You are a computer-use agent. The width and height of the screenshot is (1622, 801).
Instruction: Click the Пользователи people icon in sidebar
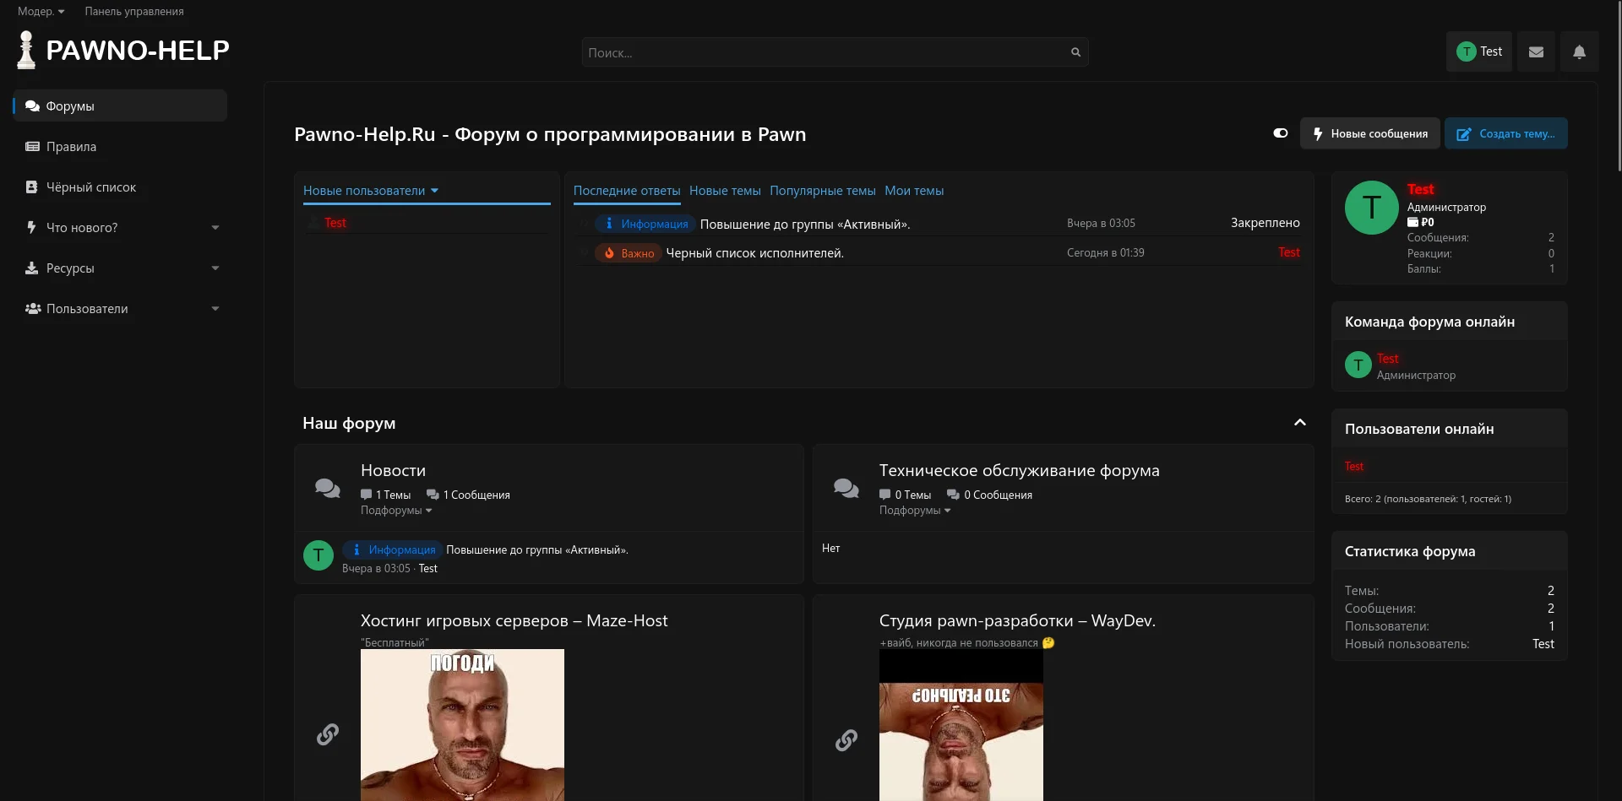(32, 308)
